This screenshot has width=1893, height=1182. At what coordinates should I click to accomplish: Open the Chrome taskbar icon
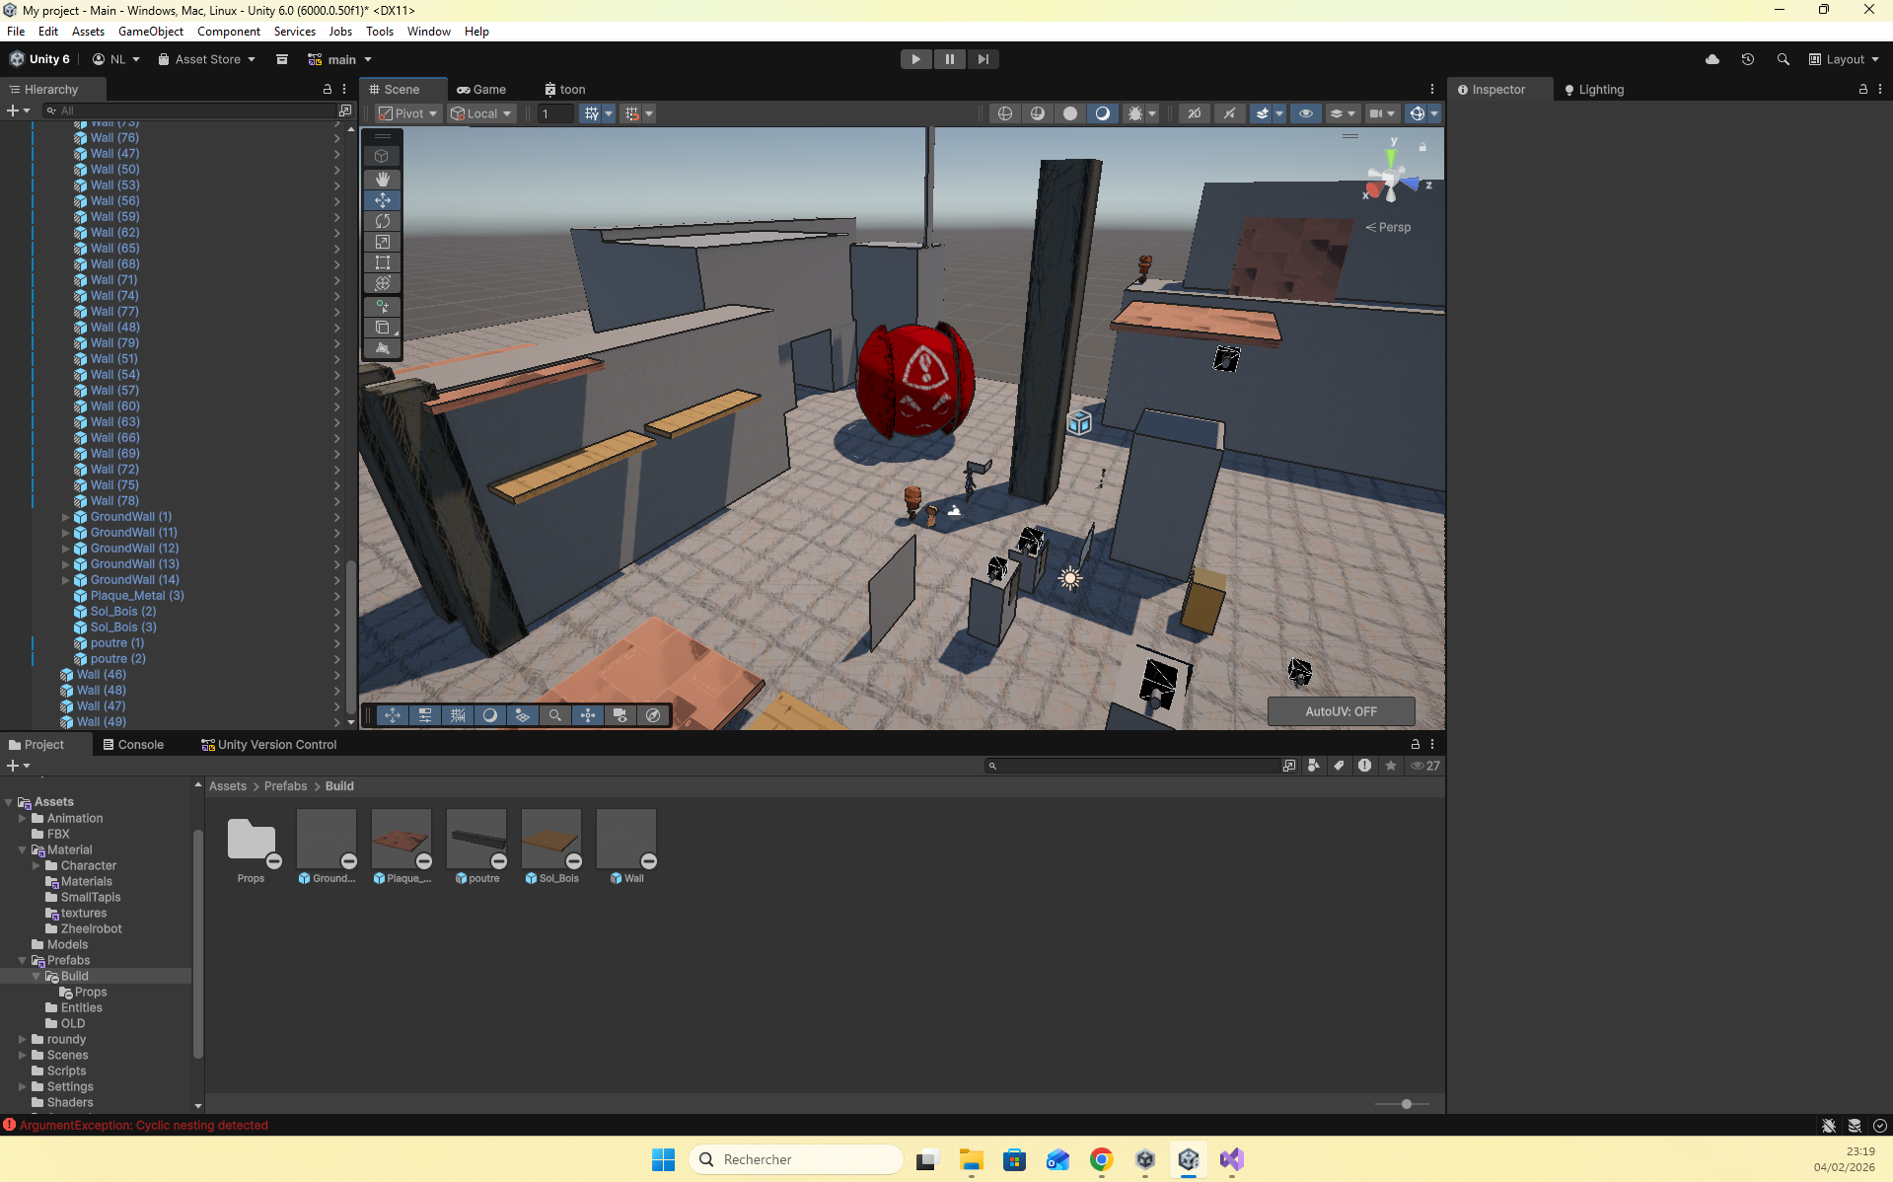point(1102,1159)
